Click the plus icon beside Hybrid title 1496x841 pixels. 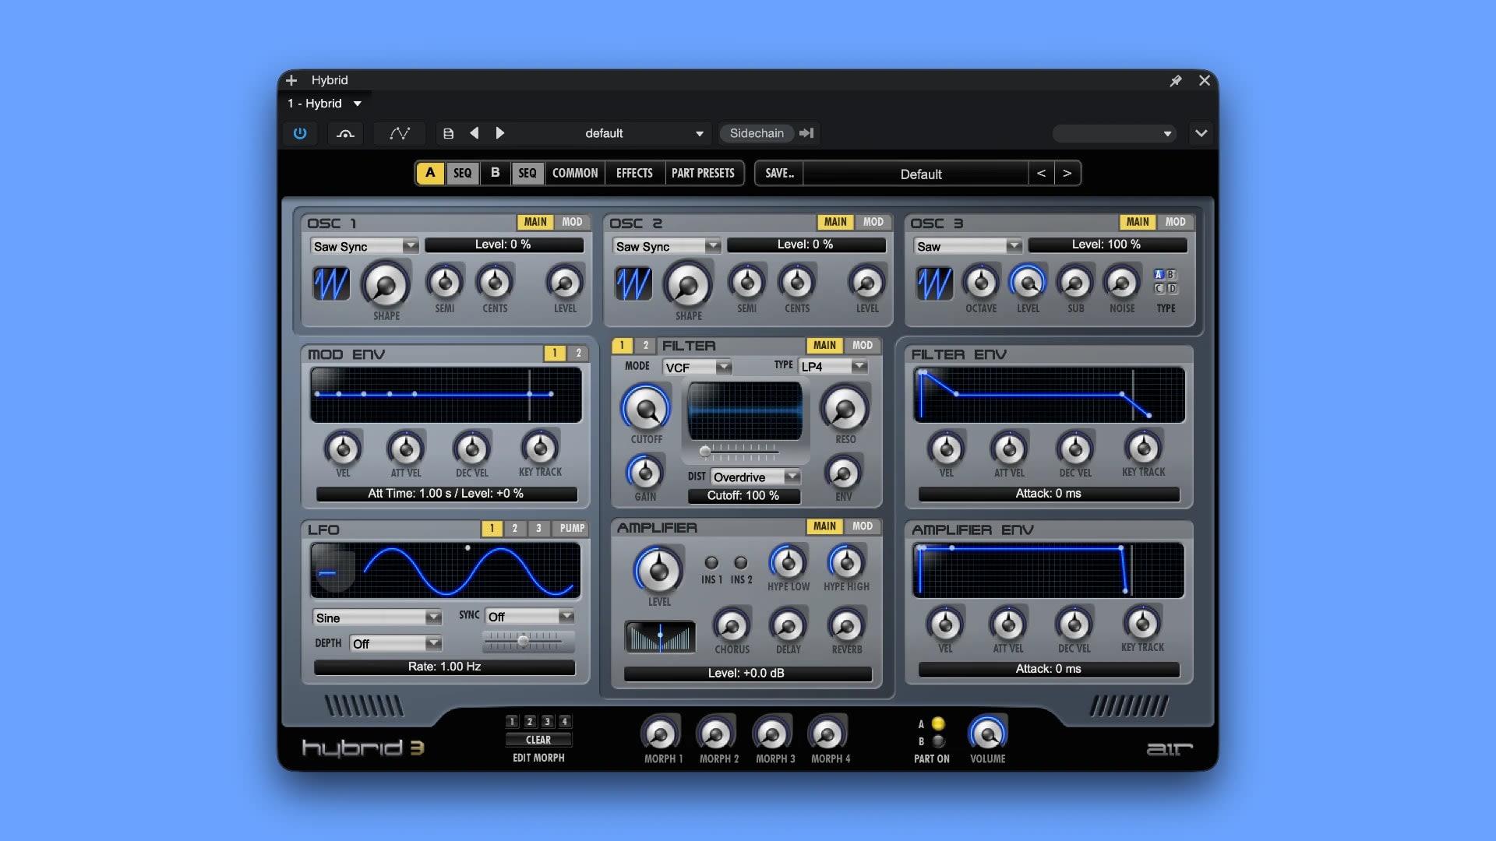point(291,80)
